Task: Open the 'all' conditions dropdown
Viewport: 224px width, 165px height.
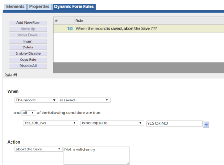Action: point(29,113)
